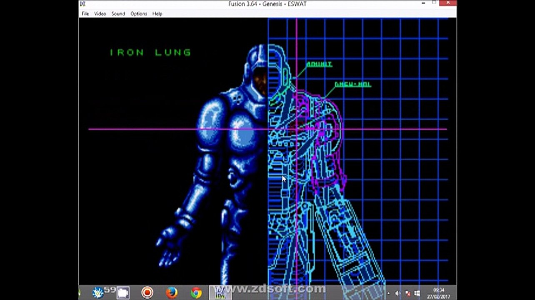Open the network status tray icon

(417, 293)
